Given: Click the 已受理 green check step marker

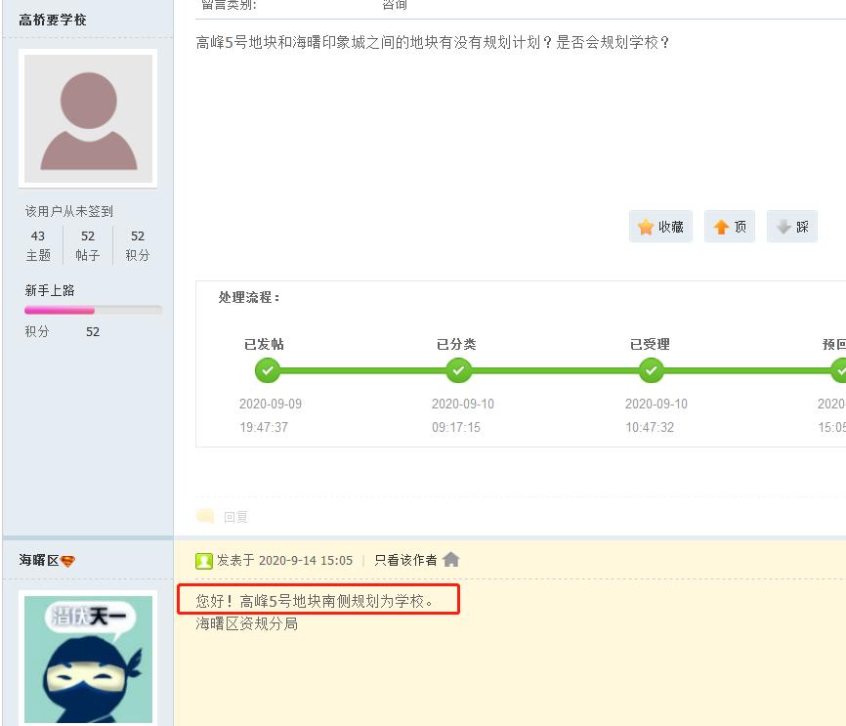Looking at the screenshot, I should click(652, 370).
